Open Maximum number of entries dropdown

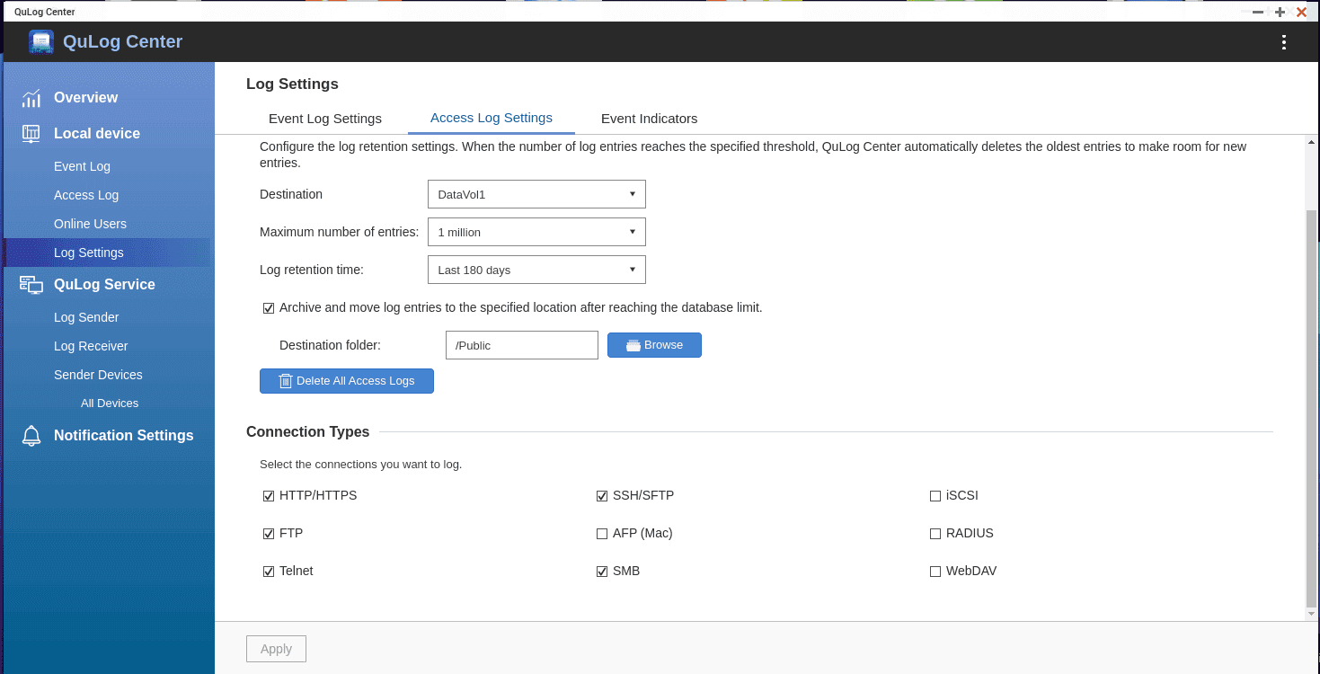coord(536,232)
